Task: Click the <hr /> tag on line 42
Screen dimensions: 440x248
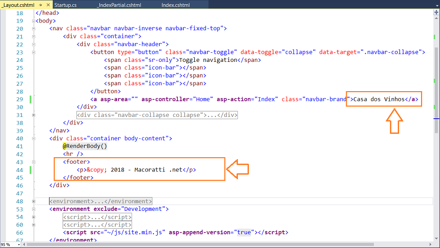Action: (73, 154)
